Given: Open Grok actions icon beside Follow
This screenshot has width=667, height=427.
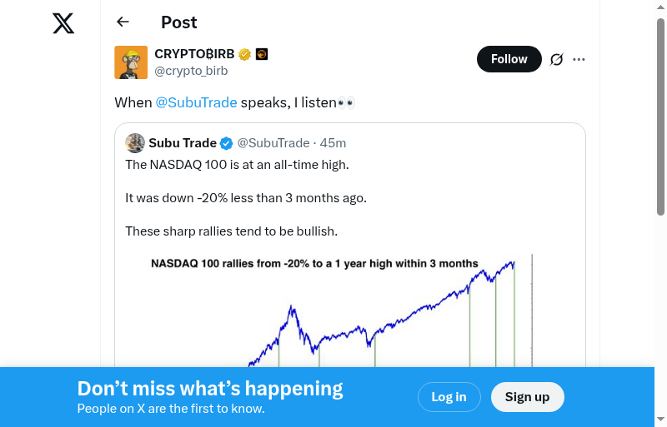Looking at the screenshot, I should (557, 59).
